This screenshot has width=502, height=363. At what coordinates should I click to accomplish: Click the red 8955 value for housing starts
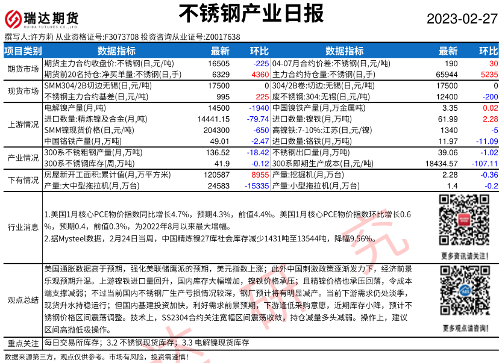259,175
